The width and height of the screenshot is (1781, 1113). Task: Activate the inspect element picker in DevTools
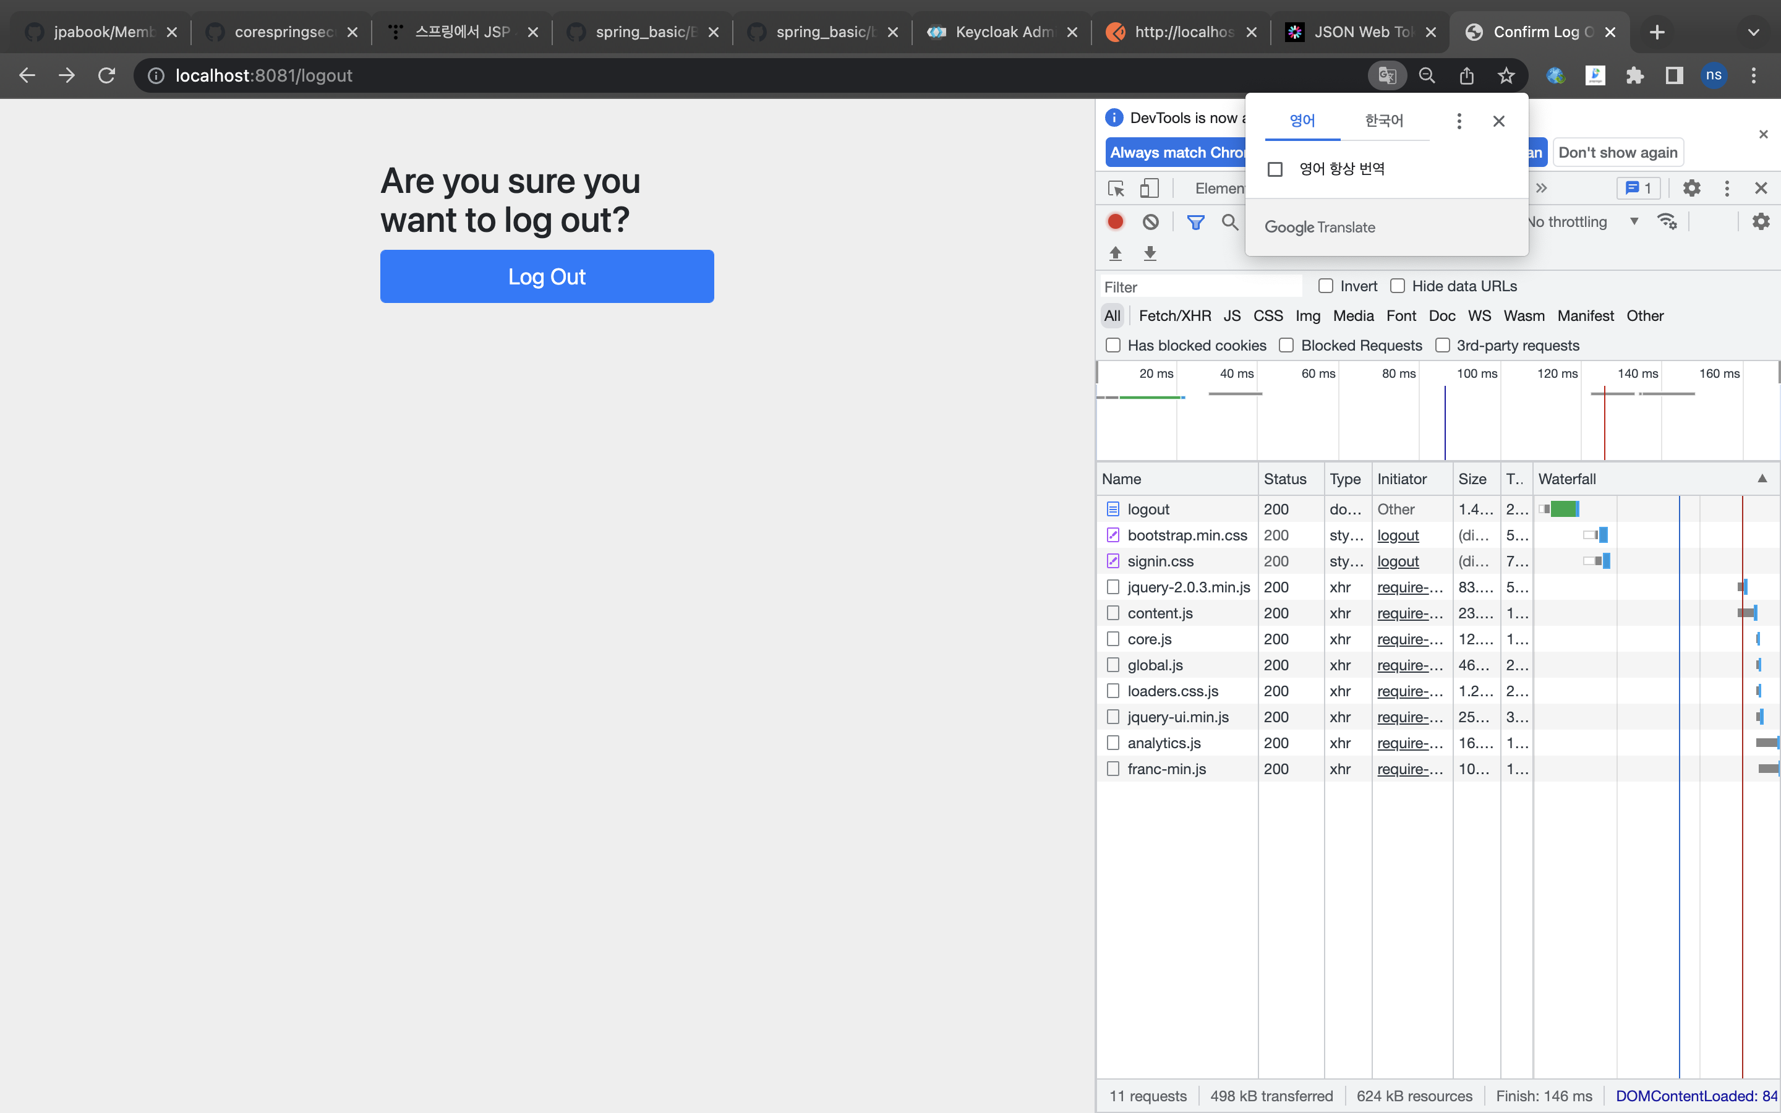click(1116, 189)
